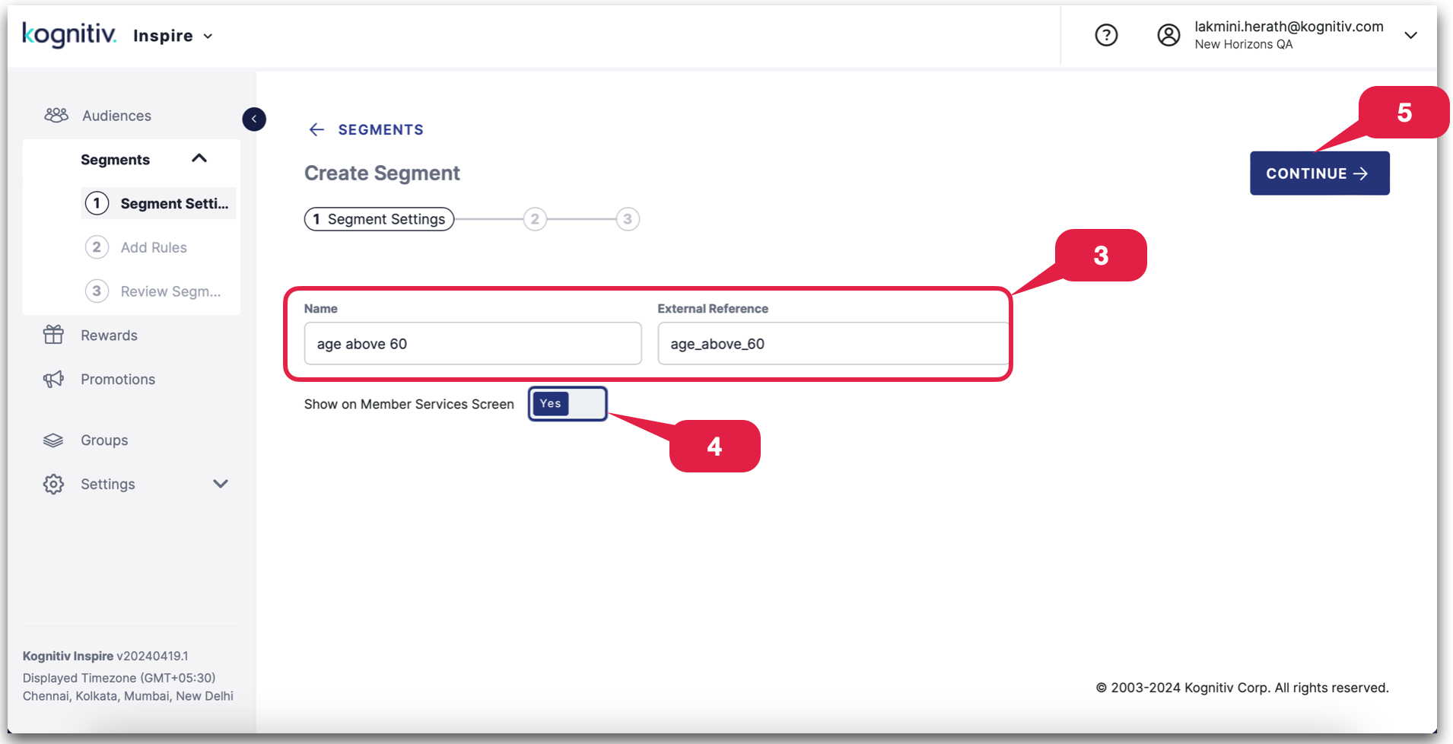Click the Groups layers icon
1453x744 pixels.
(53, 440)
